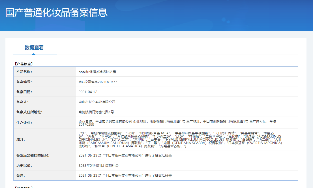Click the 成分 label

click(x=21, y=140)
